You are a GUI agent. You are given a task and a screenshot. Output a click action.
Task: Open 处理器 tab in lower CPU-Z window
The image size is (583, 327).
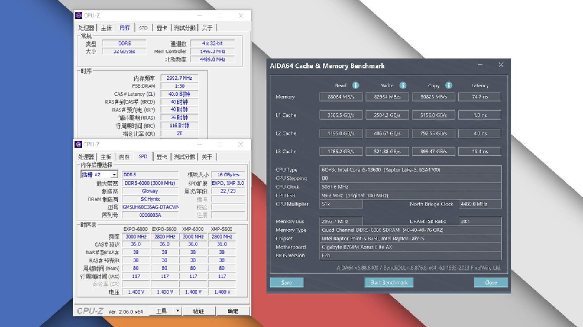tap(86, 157)
